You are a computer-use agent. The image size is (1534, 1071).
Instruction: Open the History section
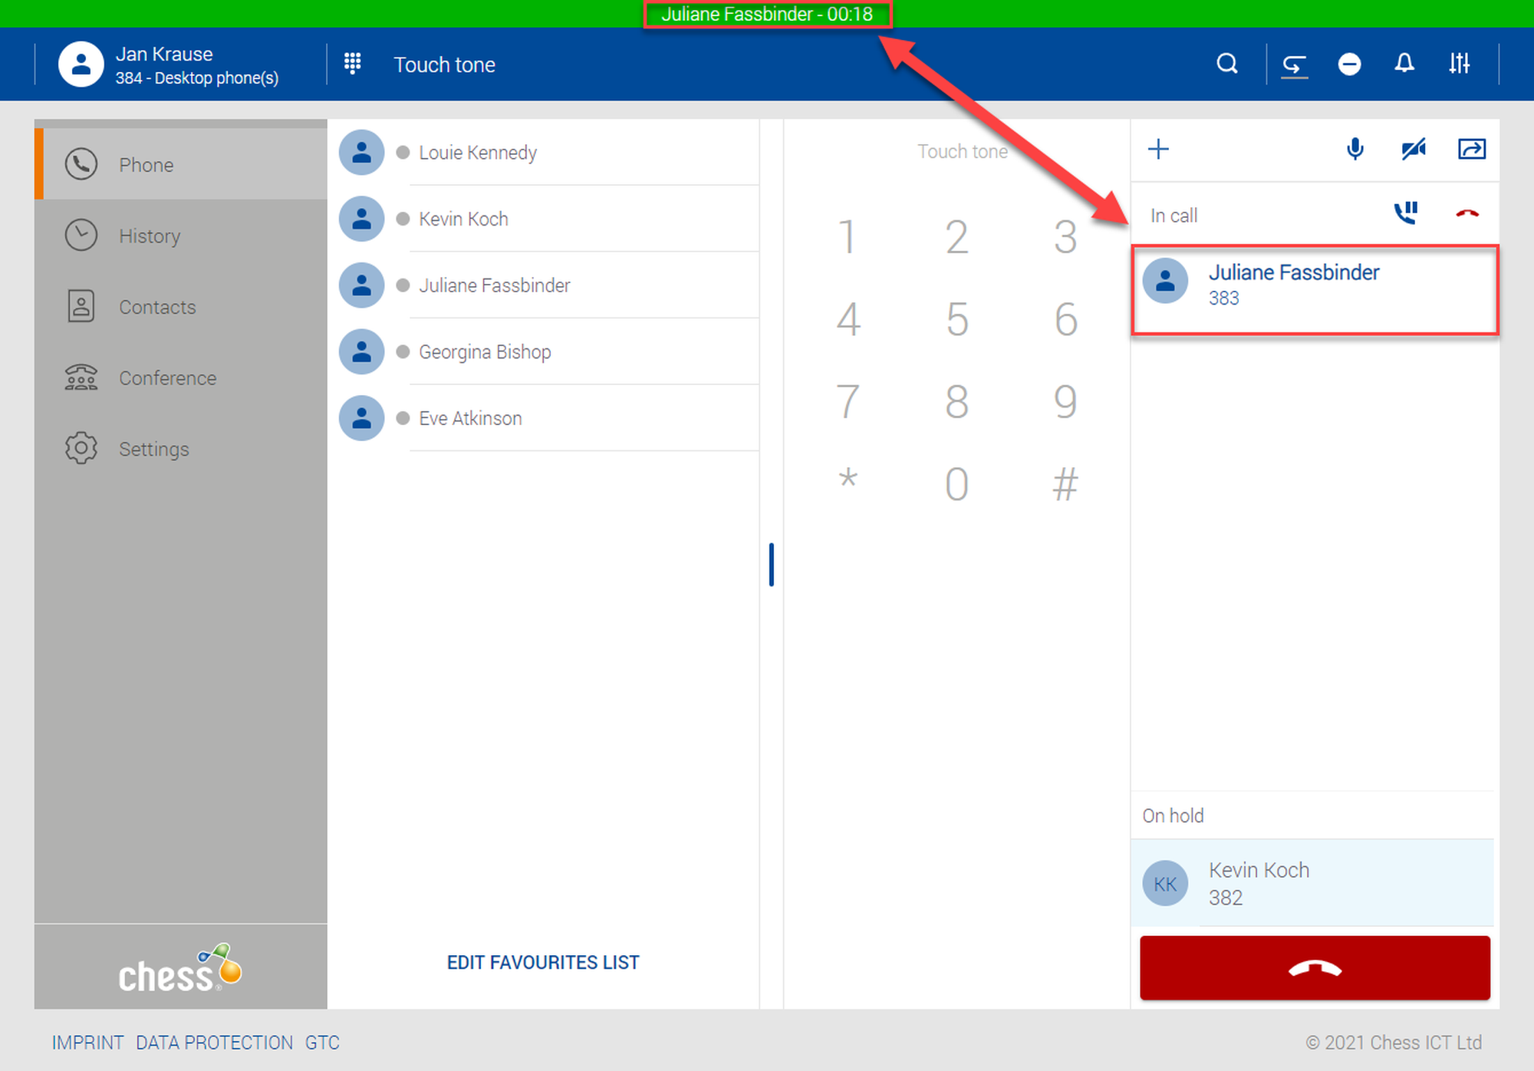pos(150,236)
